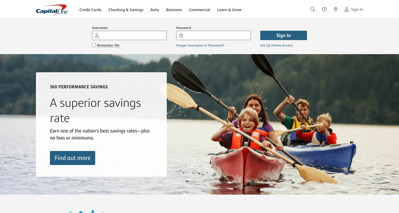Open the Checking & Savings menu
The height and width of the screenshot is (213, 399).
click(x=126, y=10)
